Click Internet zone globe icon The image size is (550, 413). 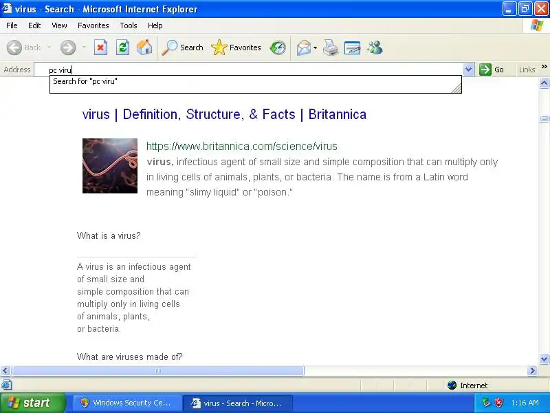(x=452, y=385)
